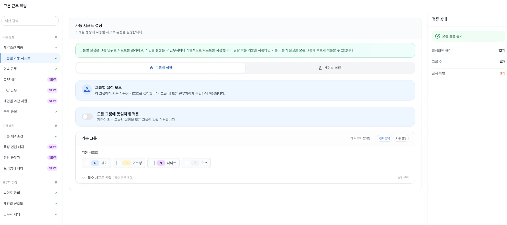Open 전담 근무자 in the sidebar

click(30, 158)
